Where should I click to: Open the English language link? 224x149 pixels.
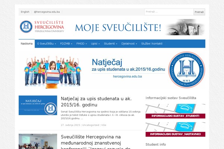(x=25, y=12)
